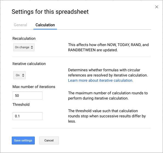Open the Recalculation 'On change' dropdown
This screenshot has width=163, height=153.
[24, 47]
